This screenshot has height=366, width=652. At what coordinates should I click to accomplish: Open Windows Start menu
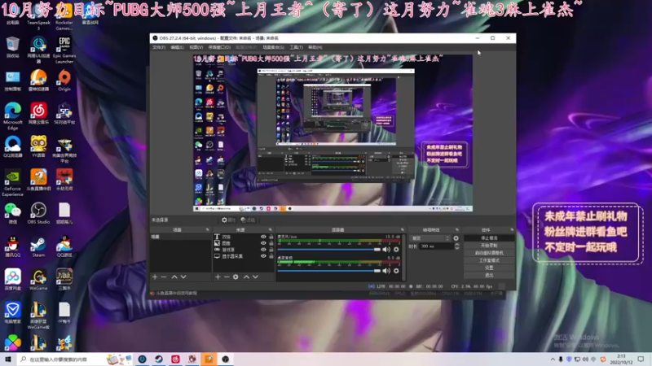tap(8, 359)
